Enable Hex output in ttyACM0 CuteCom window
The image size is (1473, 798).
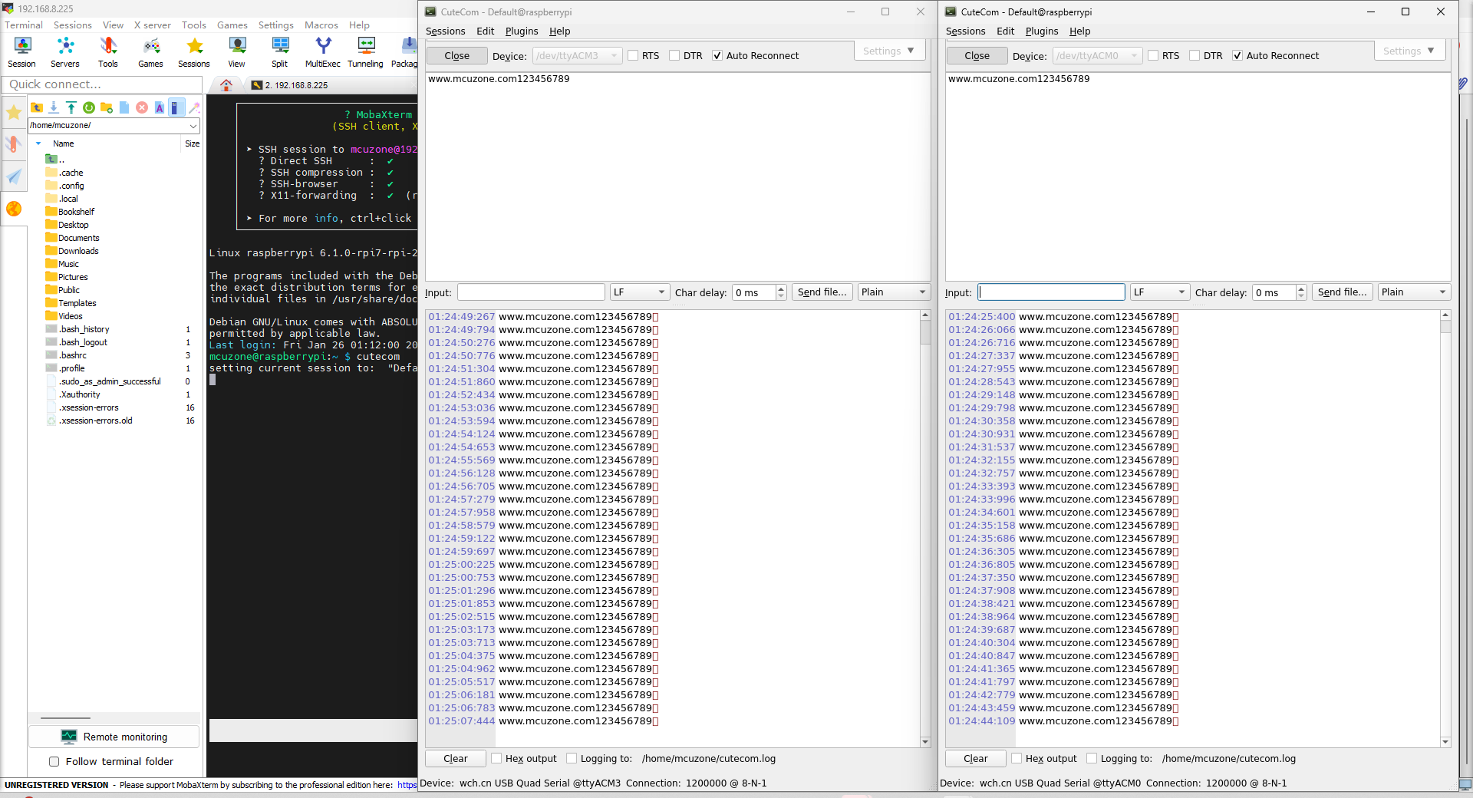pyautogui.click(x=1017, y=758)
